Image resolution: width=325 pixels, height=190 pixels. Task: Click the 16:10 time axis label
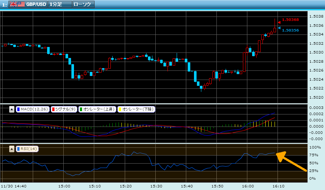pos(278,186)
